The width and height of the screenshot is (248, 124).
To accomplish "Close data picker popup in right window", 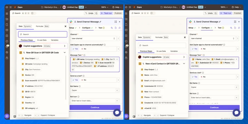I will point(185,37).
